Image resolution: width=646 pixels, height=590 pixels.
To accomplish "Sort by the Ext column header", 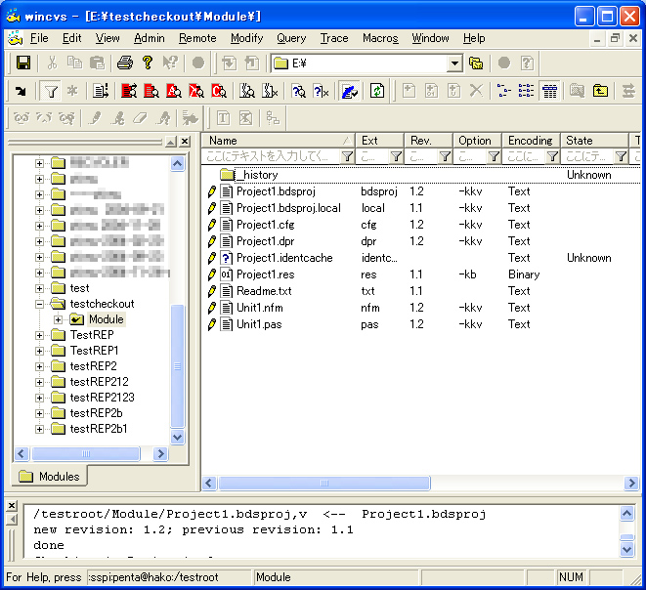I will click(379, 141).
